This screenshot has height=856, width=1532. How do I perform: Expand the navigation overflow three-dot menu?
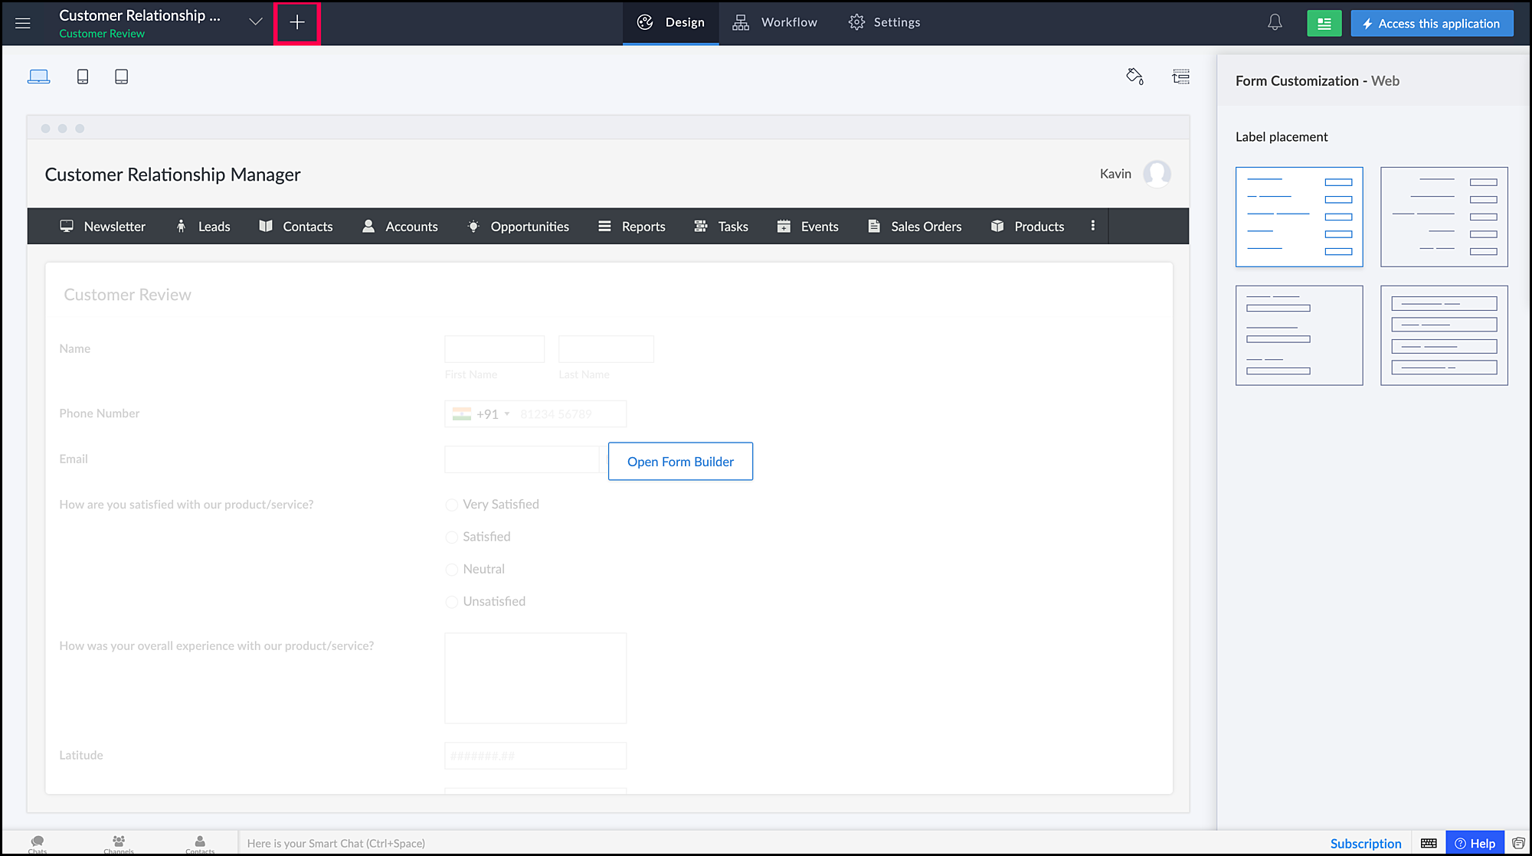[x=1092, y=226]
